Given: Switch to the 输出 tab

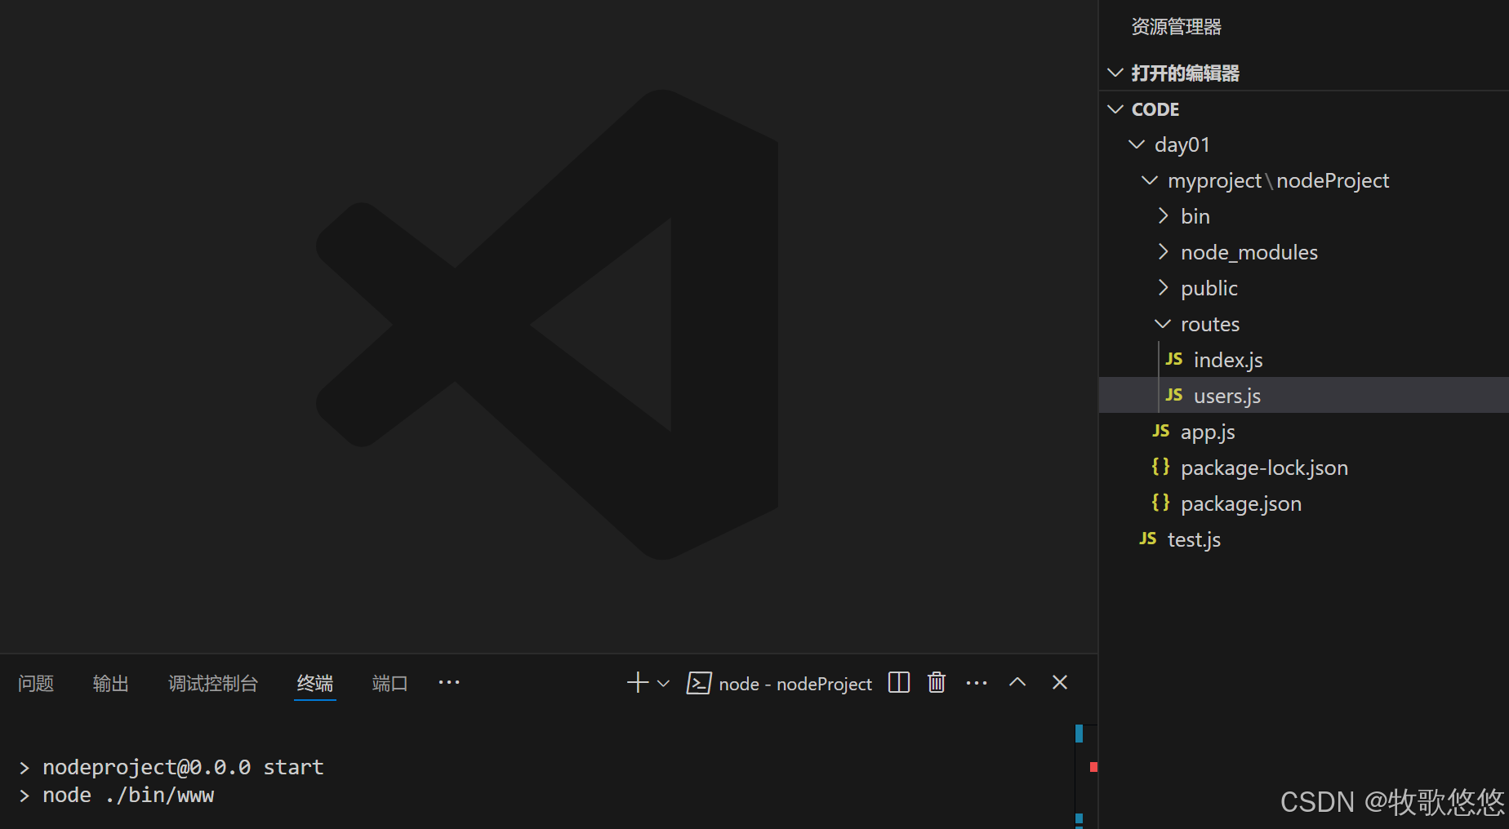Looking at the screenshot, I should (x=111, y=683).
